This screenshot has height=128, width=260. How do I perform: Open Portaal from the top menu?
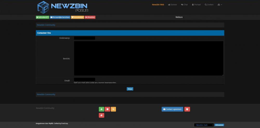click(196, 5)
